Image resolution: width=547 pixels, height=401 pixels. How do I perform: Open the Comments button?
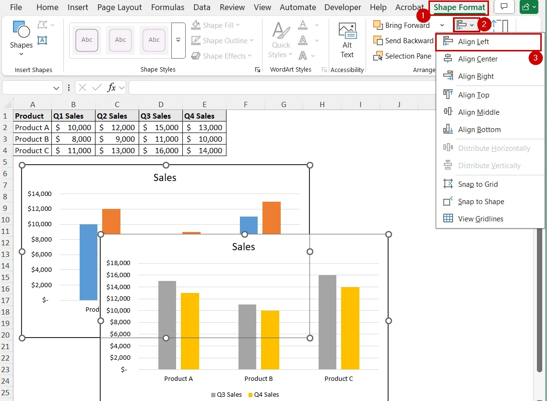[x=504, y=7]
